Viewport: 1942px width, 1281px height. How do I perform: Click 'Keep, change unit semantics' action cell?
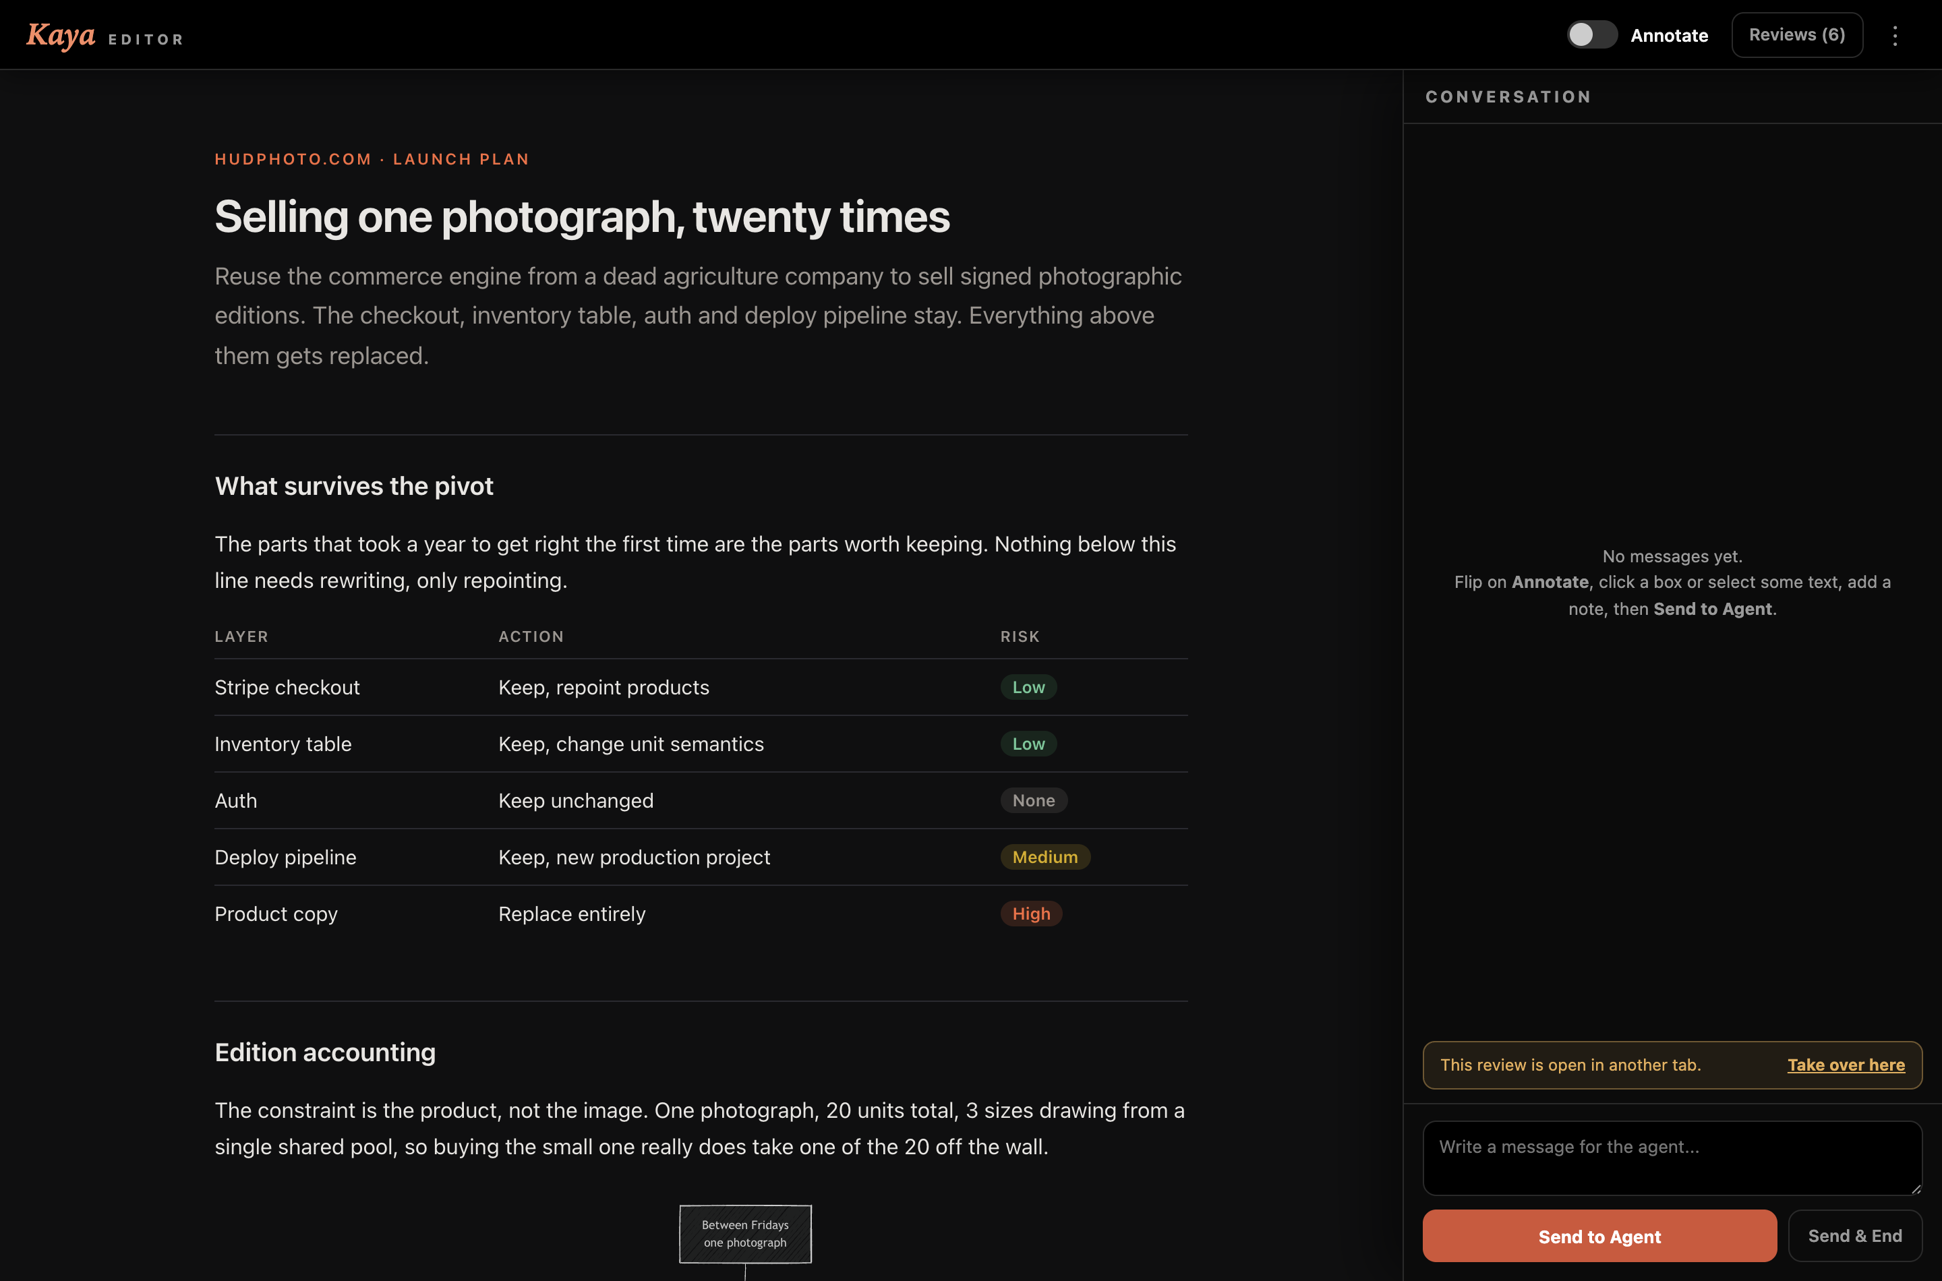click(x=630, y=744)
